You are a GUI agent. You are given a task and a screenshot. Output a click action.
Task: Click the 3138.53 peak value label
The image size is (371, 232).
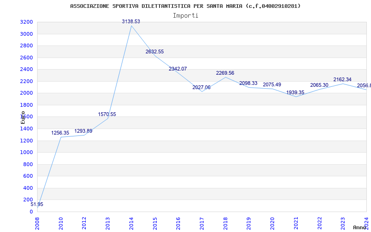coord(131,21)
